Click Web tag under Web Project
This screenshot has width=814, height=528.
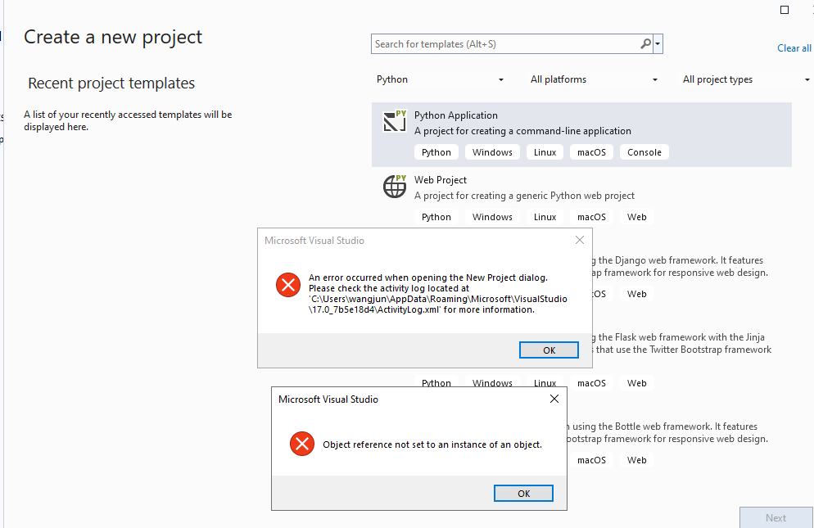click(636, 217)
